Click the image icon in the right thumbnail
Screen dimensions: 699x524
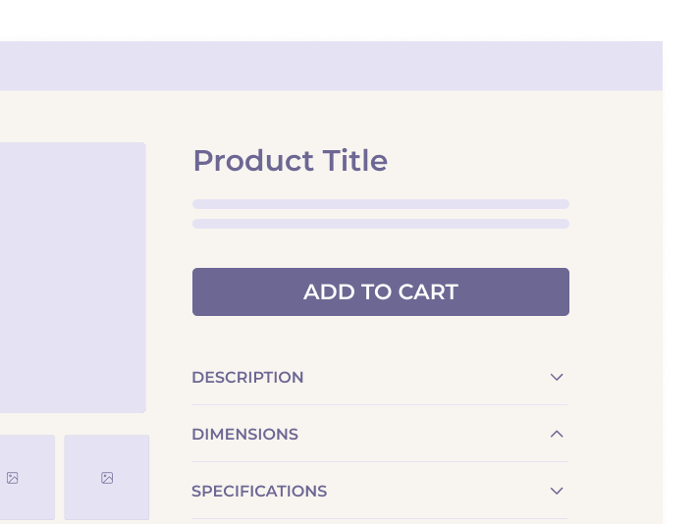(x=107, y=478)
